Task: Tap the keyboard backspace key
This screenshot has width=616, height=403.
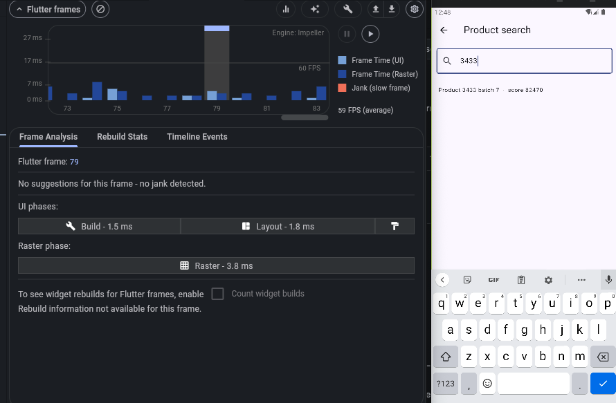Action: click(x=603, y=357)
